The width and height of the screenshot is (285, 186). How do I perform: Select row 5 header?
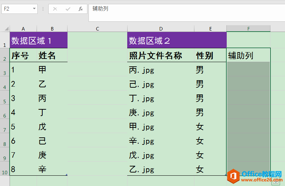5,98
